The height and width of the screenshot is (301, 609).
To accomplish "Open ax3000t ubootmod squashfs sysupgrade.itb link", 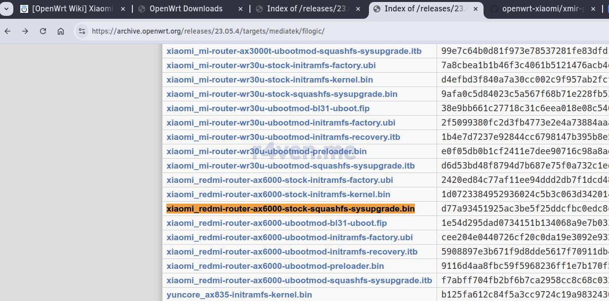I will [294, 51].
